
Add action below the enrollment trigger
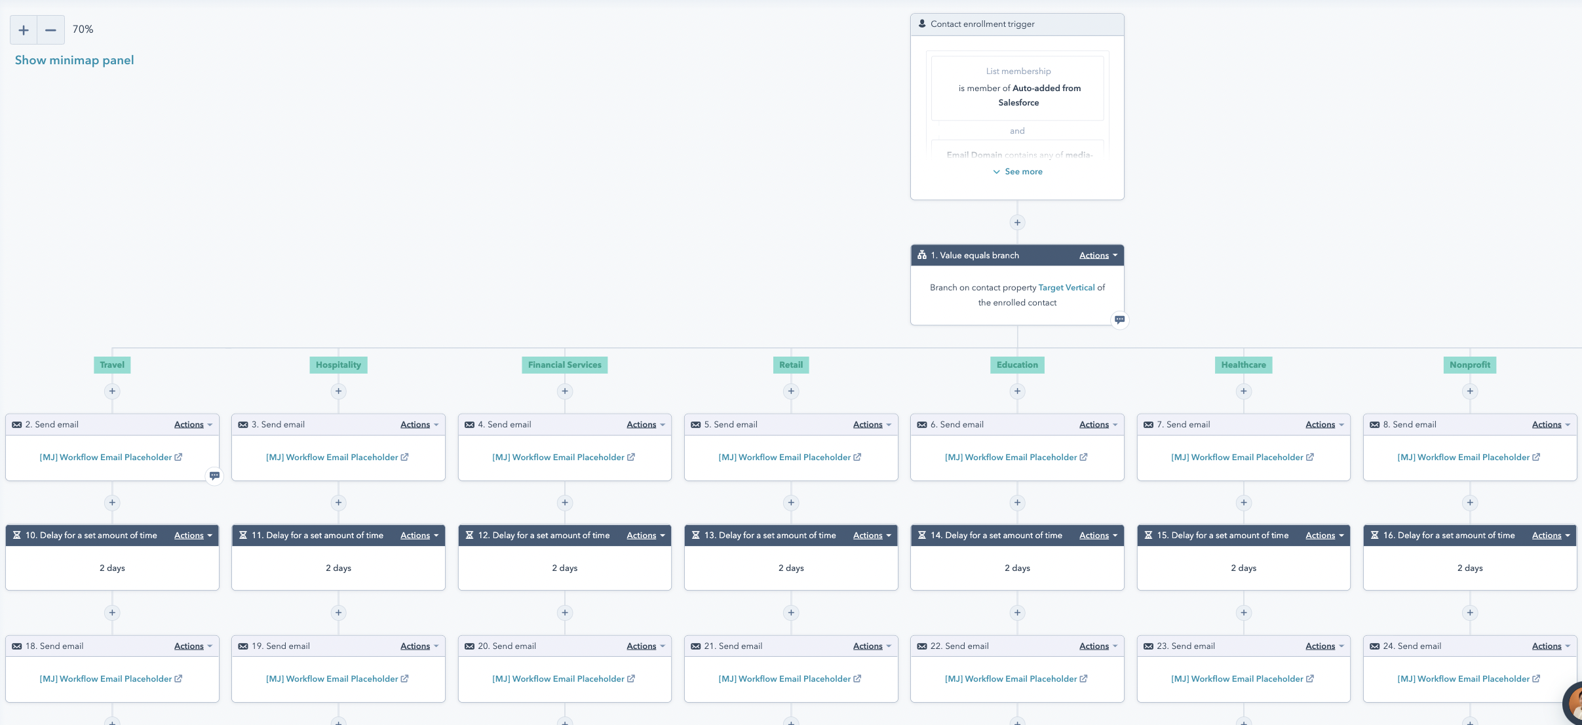[x=1017, y=223]
